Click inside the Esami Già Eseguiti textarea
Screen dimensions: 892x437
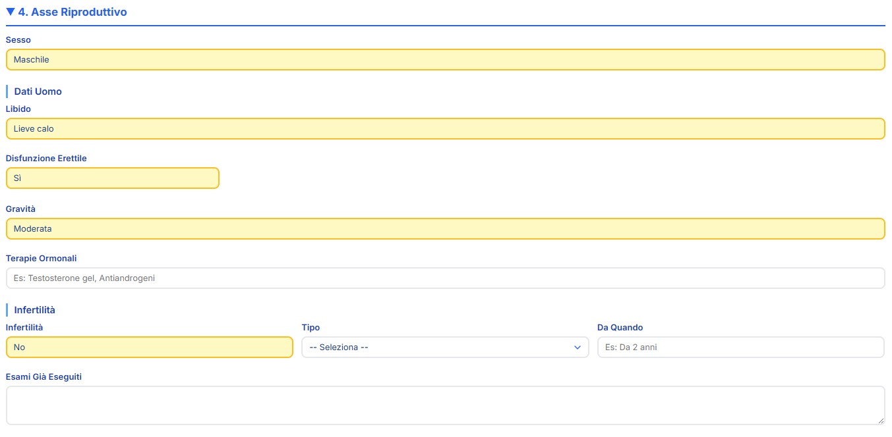coord(445,405)
